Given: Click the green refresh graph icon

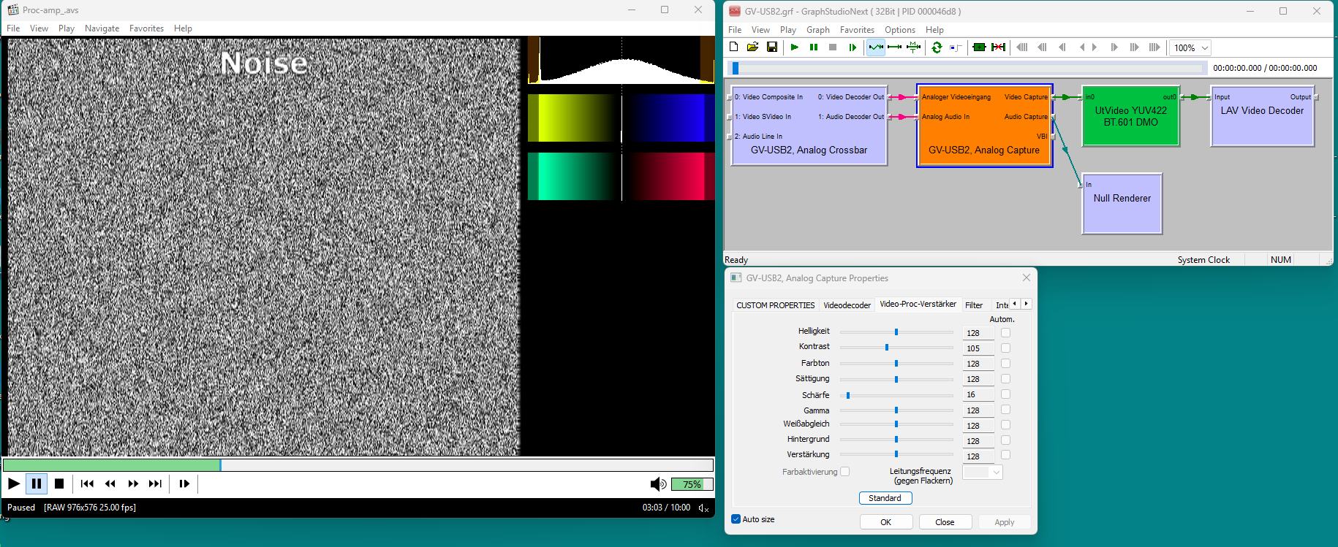Looking at the screenshot, I should pyautogui.click(x=937, y=47).
